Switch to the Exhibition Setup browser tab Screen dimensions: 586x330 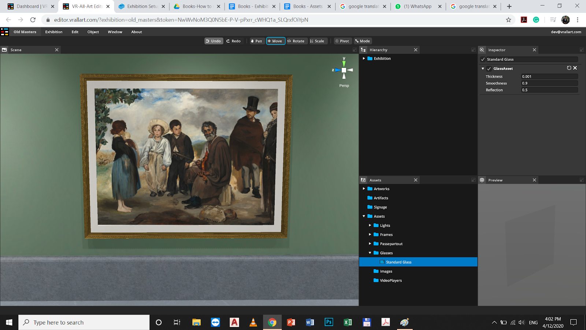click(x=142, y=7)
